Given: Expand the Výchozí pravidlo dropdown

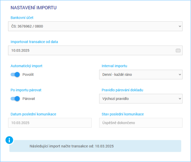Looking at the screenshot, I should tap(141, 99).
